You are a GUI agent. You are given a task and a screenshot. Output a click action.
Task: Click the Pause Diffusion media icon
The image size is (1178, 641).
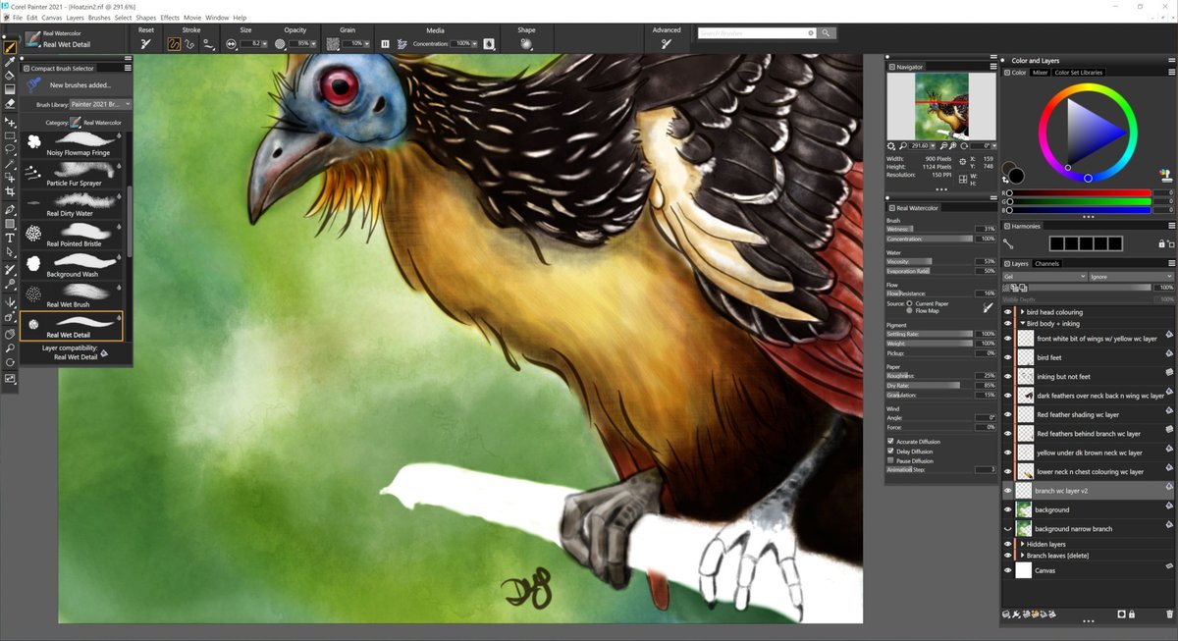385,44
